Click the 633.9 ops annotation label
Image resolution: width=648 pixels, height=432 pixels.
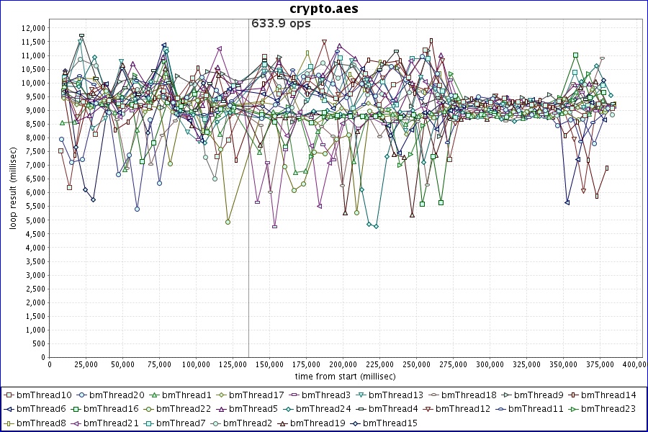coord(281,24)
